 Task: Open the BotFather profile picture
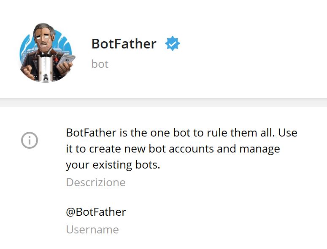click(47, 52)
